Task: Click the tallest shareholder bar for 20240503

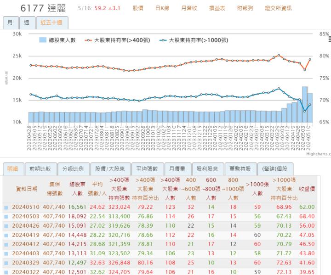Action: [x=304, y=104]
